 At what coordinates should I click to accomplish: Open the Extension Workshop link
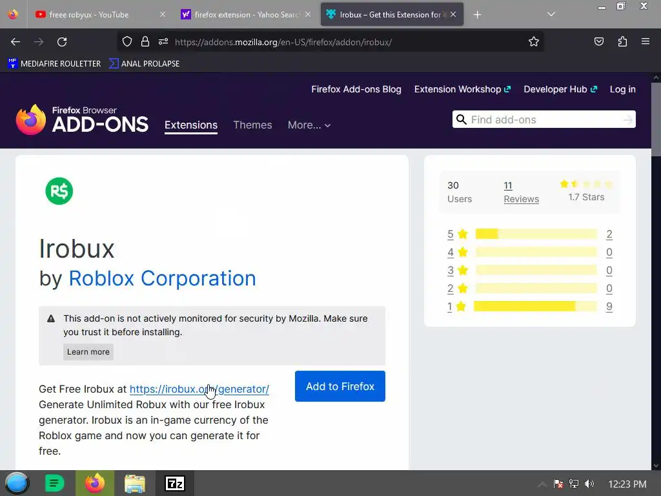click(462, 89)
